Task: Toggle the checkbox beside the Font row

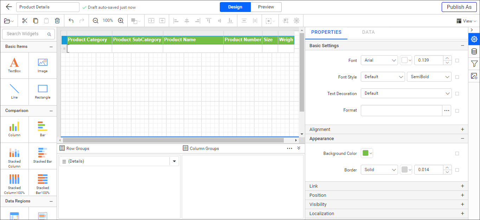Action: (x=457, y=61)
